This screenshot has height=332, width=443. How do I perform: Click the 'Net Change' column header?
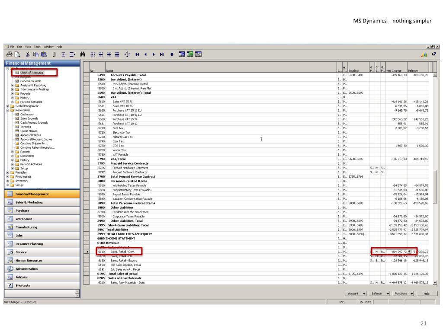396,68
